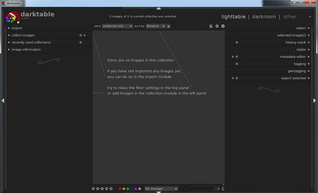The image size is (318, 193).
Task: Hide the left side panel arrow
Action: pyautogui.click(x=3, y=100)
